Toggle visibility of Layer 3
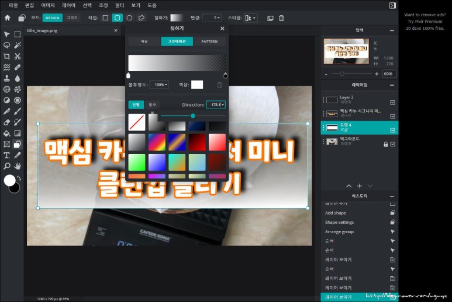Image resolution: width=452 pixels, height=302 pixels. click(x=392, y=103)
